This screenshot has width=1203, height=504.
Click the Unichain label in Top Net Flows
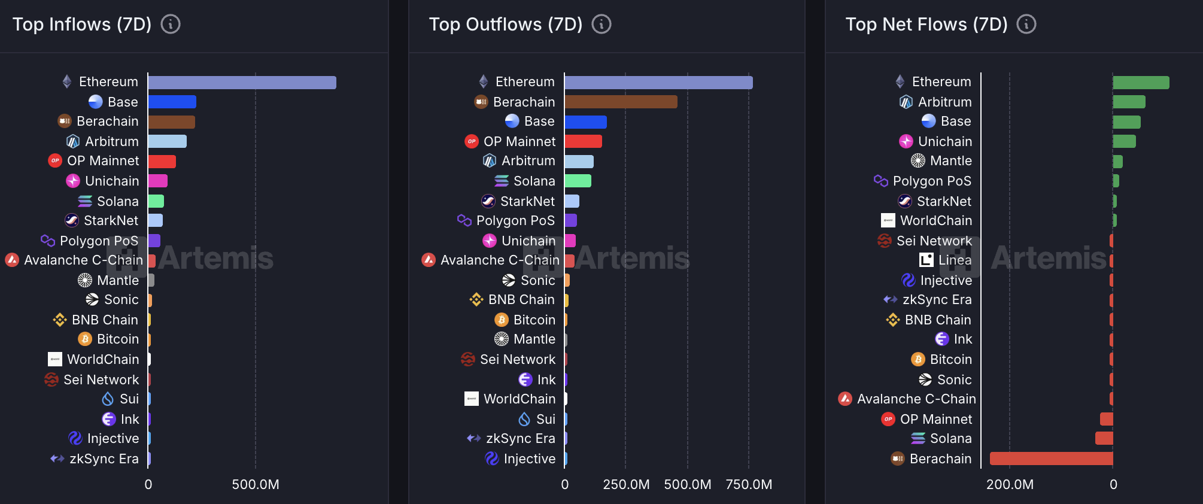(945, 141)
